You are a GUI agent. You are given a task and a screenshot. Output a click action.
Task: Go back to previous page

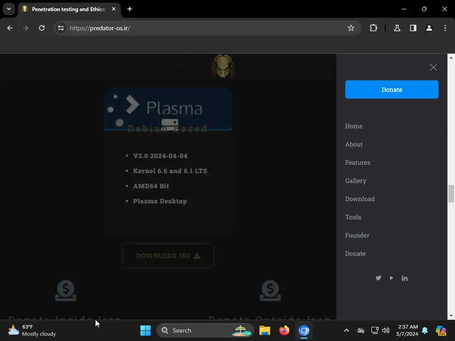10,28
